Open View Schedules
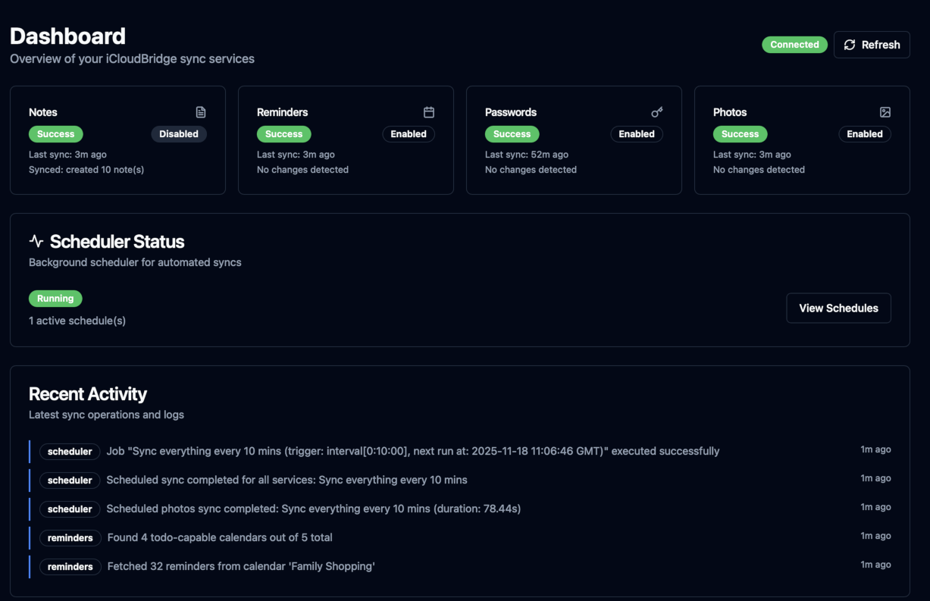The image size is (930, 601). click(x=838, y=308)
